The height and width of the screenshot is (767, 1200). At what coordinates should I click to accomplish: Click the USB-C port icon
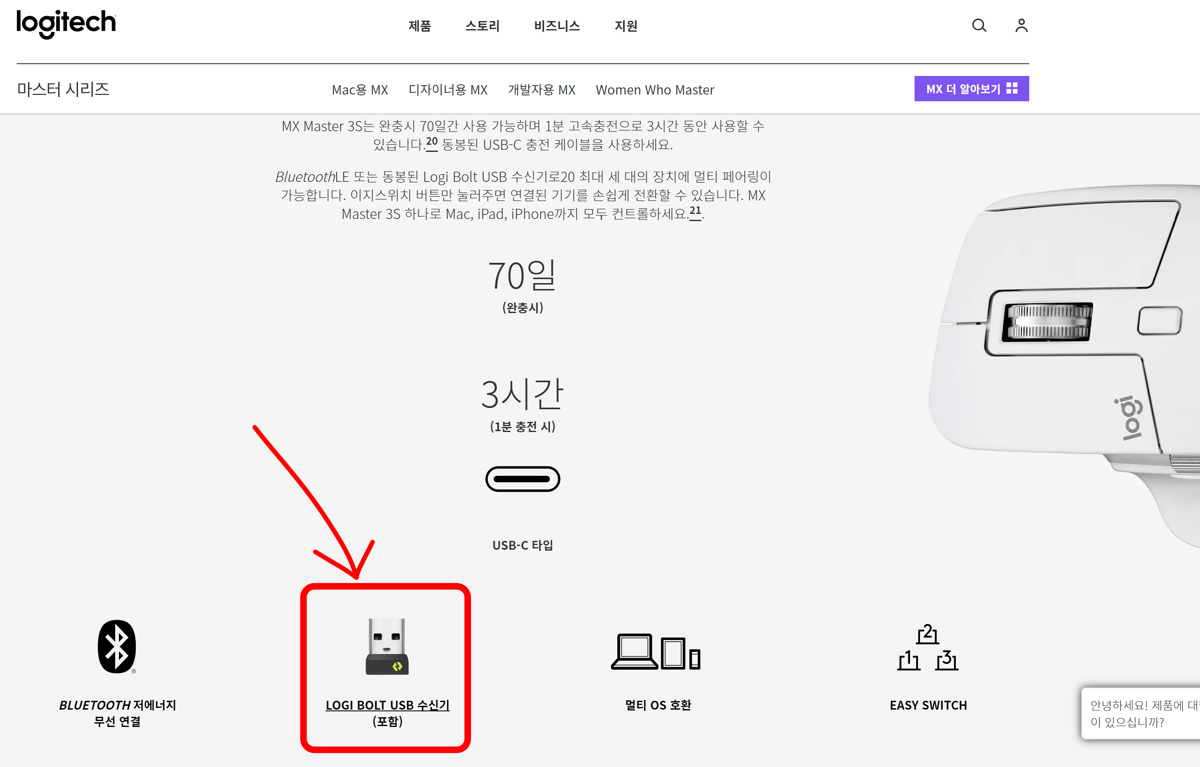click(522, 479)
